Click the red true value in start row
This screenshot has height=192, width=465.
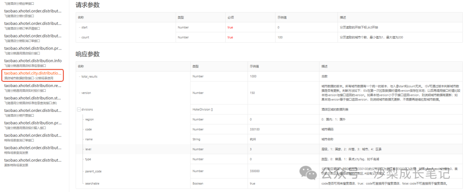click(x=230, y=27)
